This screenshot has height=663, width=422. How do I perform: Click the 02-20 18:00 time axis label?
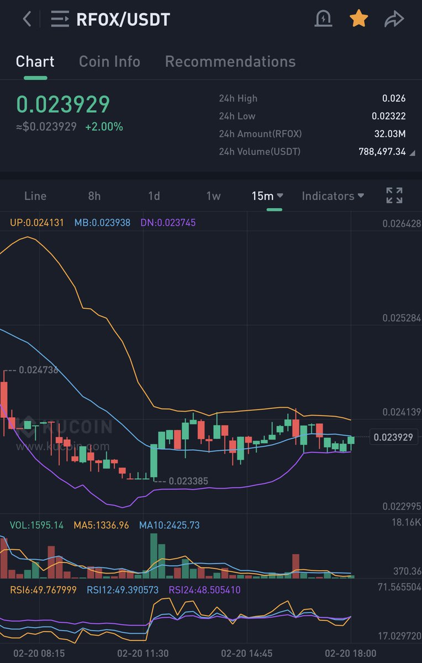[x=351, y=653]
